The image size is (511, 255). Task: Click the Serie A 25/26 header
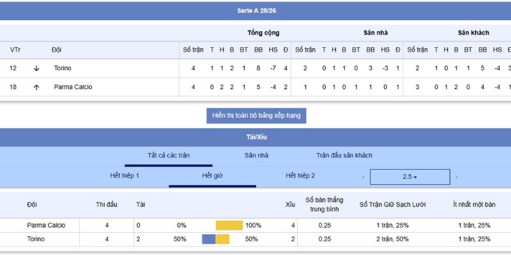[255, 11]
